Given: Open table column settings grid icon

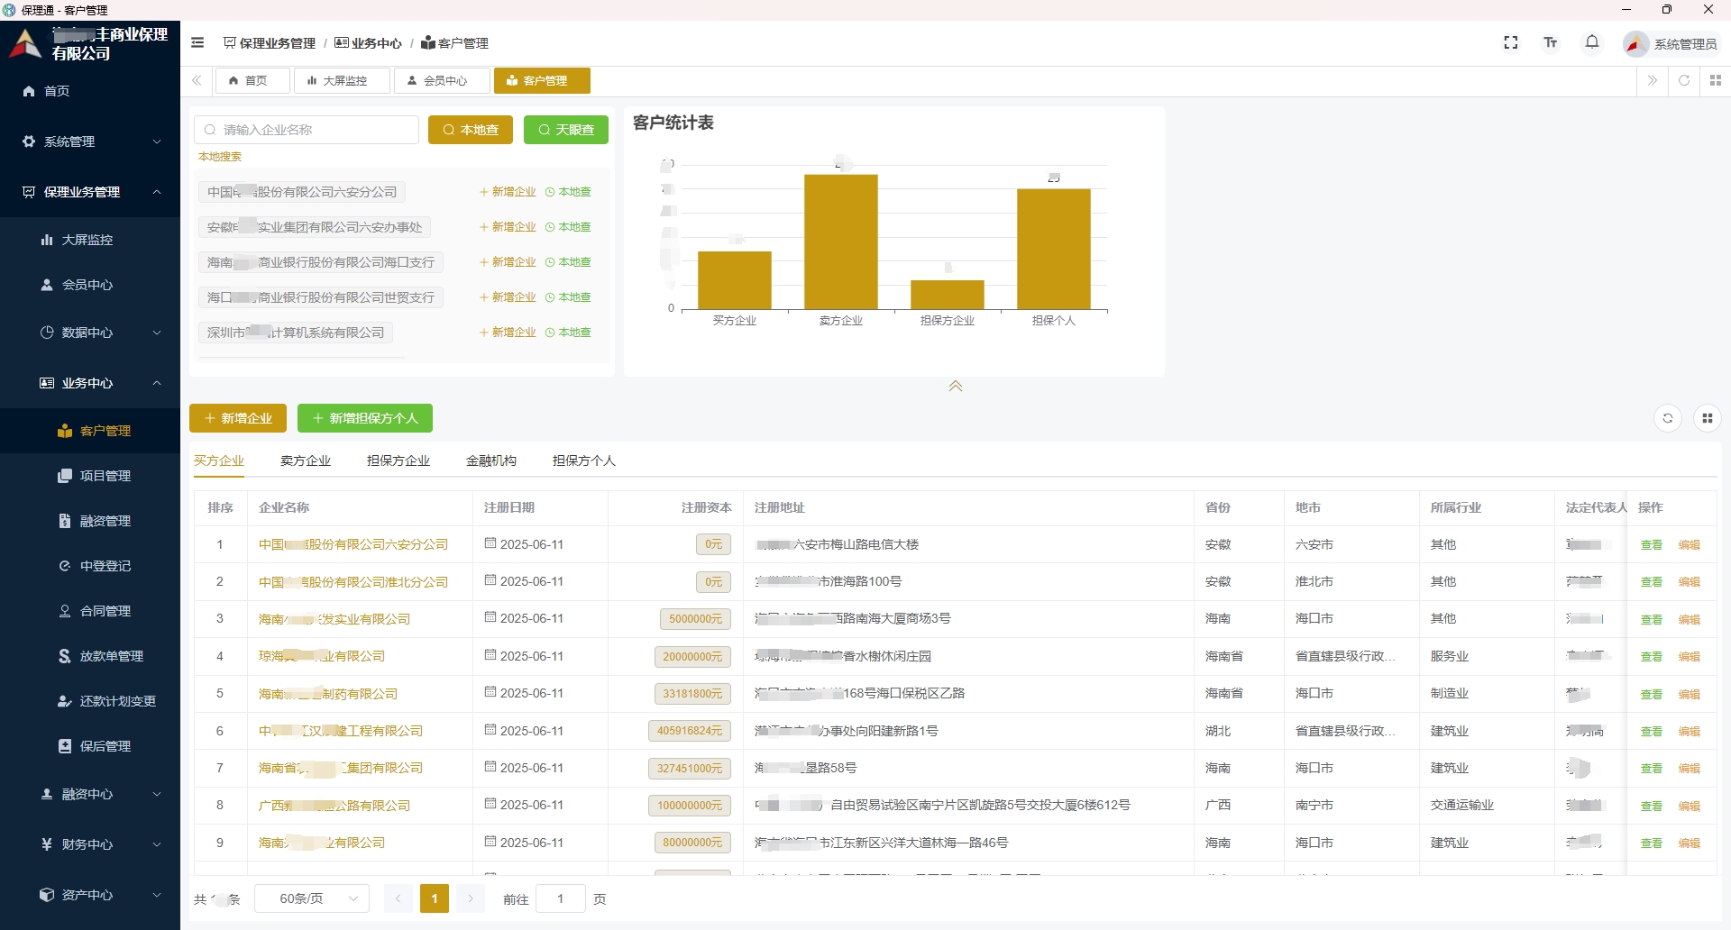Looking at the screenshot, I should click(1707, 418).
